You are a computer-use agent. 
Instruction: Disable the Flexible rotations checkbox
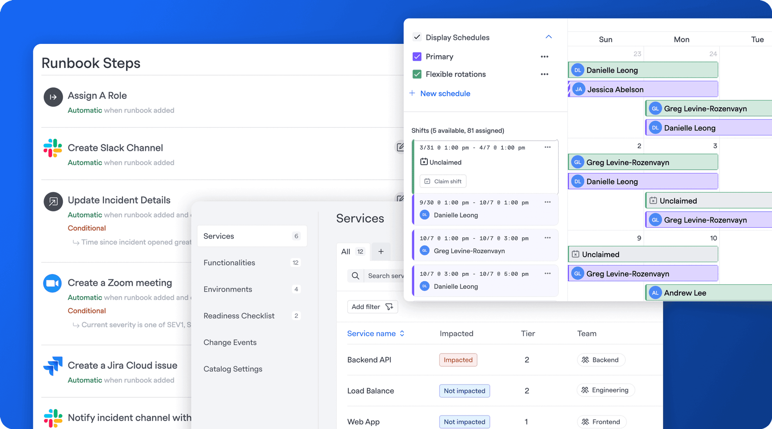pos(417,74)
